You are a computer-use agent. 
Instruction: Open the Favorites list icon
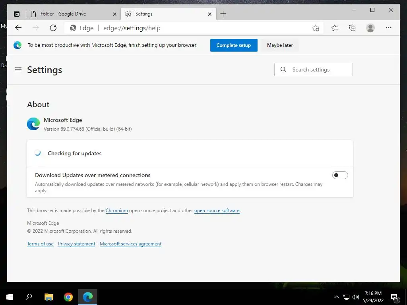click(335, 28)
